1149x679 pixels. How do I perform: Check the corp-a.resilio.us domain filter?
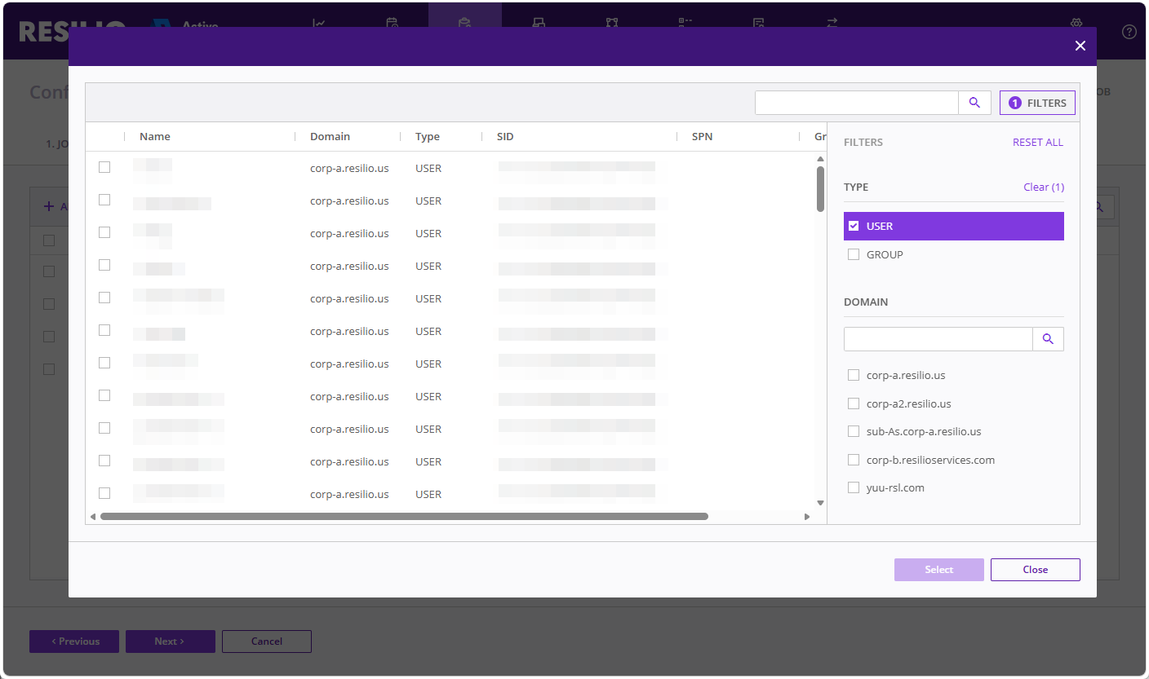click(854, 375)
